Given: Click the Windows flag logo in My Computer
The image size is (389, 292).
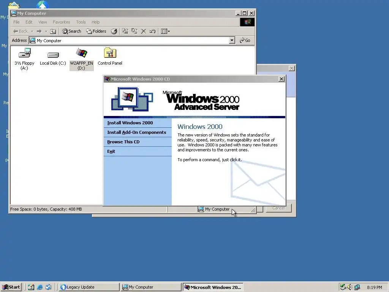Looking at the screenshot, I should [x=247, y=22].
